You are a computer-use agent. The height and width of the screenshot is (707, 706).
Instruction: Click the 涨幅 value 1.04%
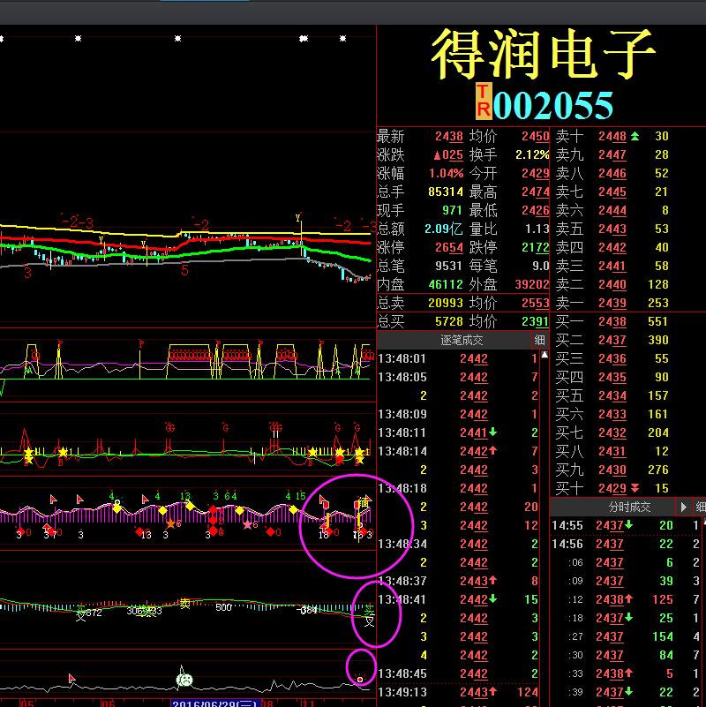pos(446,173)
